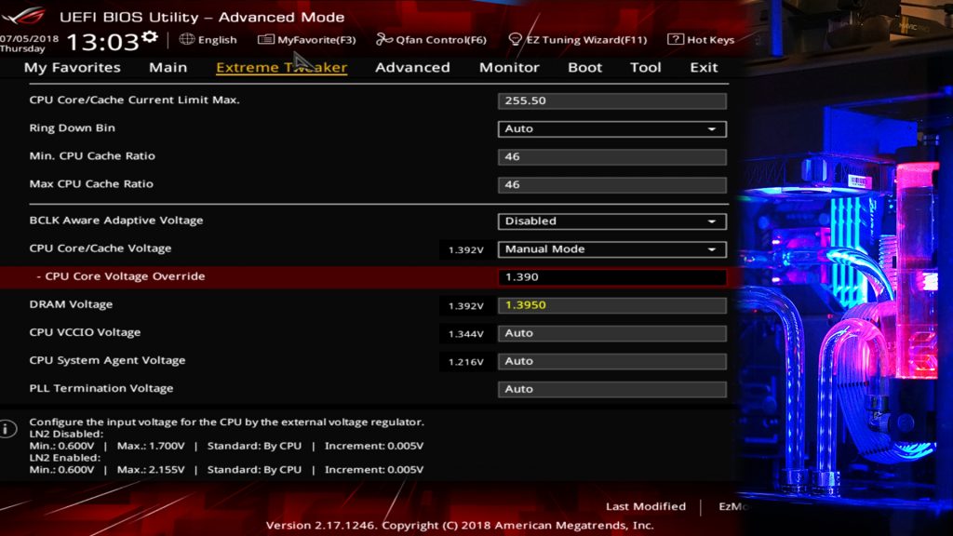Screen dimensions: 953x536
Task: Click the PLL Termination Voltage label
Action: click(101, 388)
